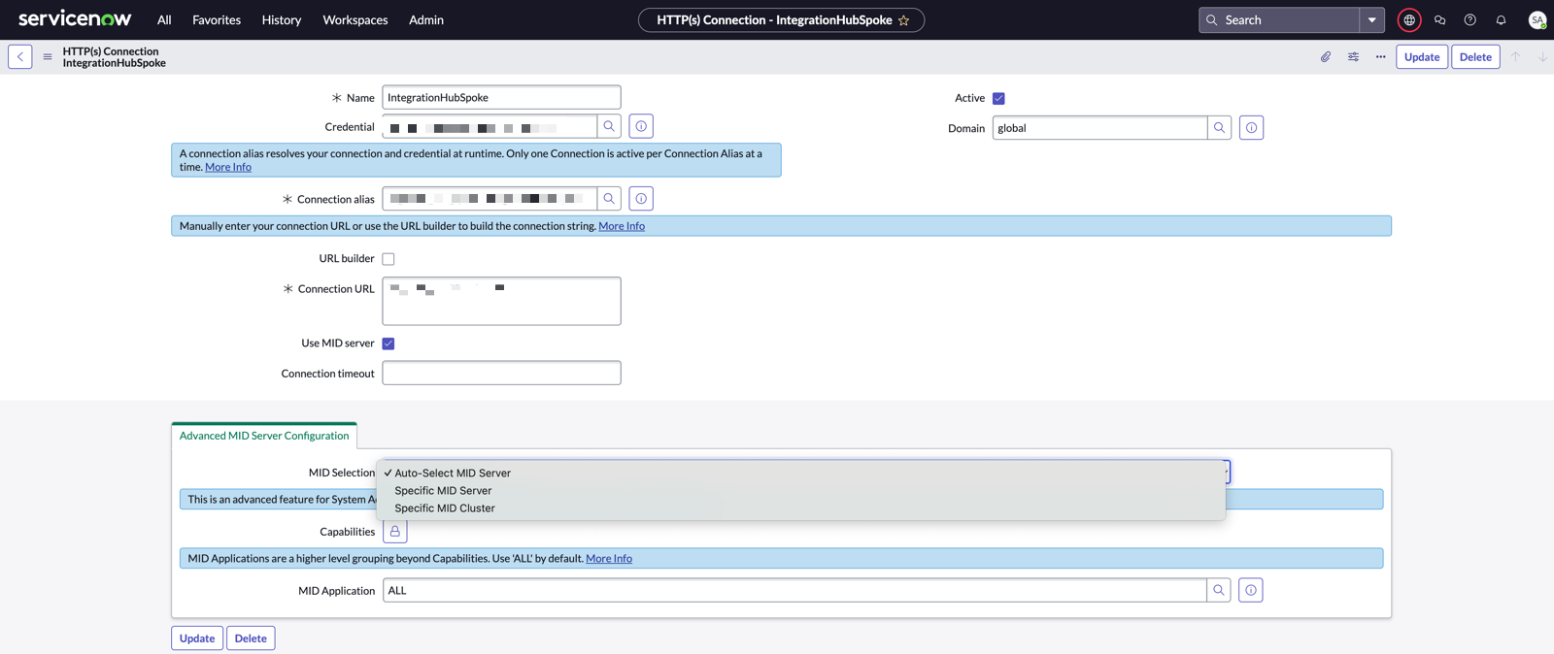Screen dimensions: 1554x654
Task: Click the Connection timeout field
Action: pyautogui.click(x=501, y=373)
